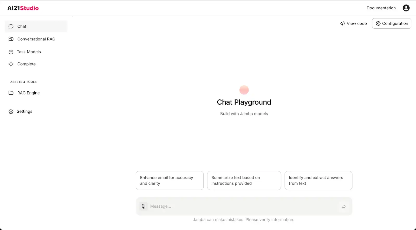
Task: Click the AI21 Studio logo
Action: click(23, 8)
